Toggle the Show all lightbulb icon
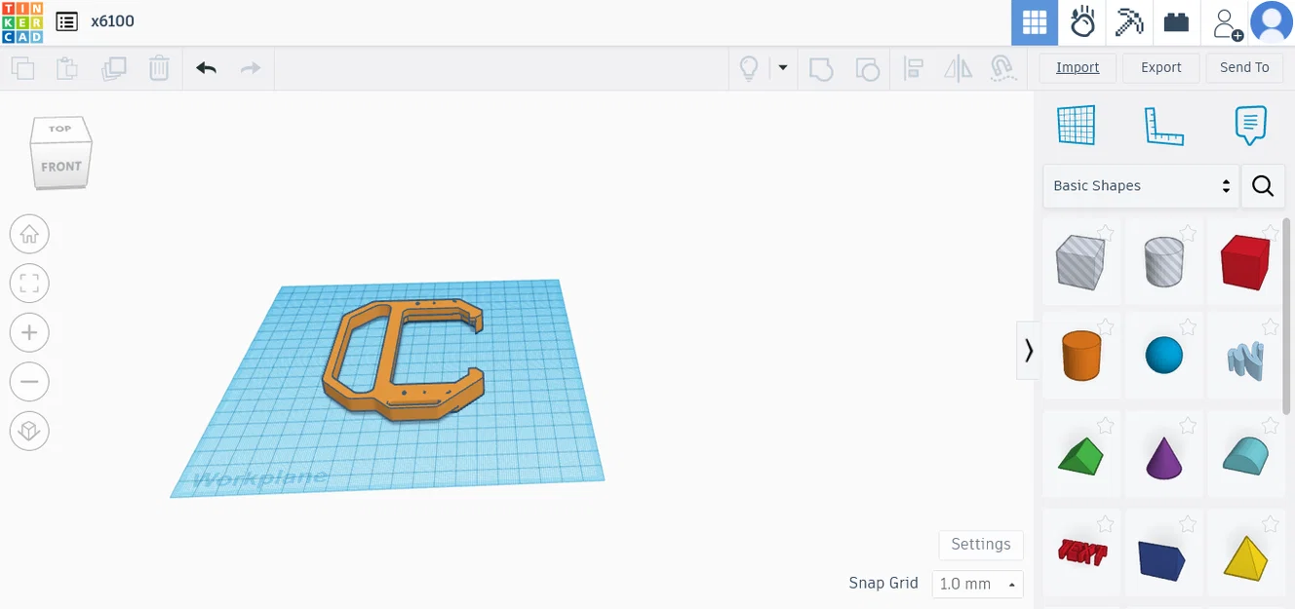This screenshot has height=609, width=1295. point(749,68)
